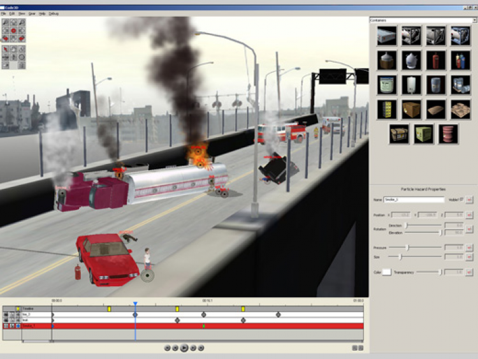
Task: Click the Position Z value field
Action: point(454,215)
